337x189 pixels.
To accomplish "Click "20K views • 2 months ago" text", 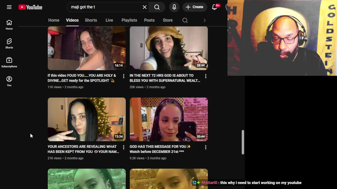I will (147, 87).
